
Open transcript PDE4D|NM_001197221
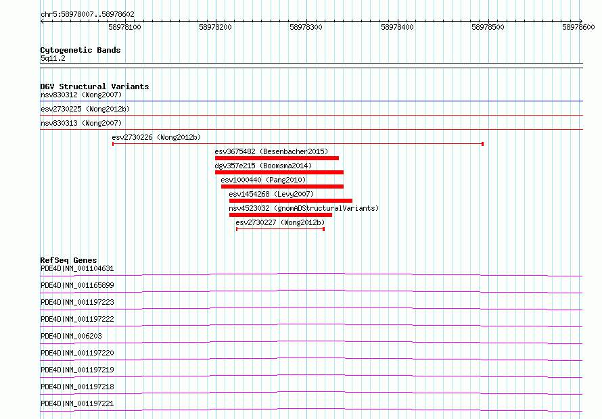[77, 403]
